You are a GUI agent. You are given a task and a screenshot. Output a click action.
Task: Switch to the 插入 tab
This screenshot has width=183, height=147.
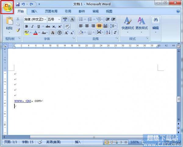coord(34,11)
